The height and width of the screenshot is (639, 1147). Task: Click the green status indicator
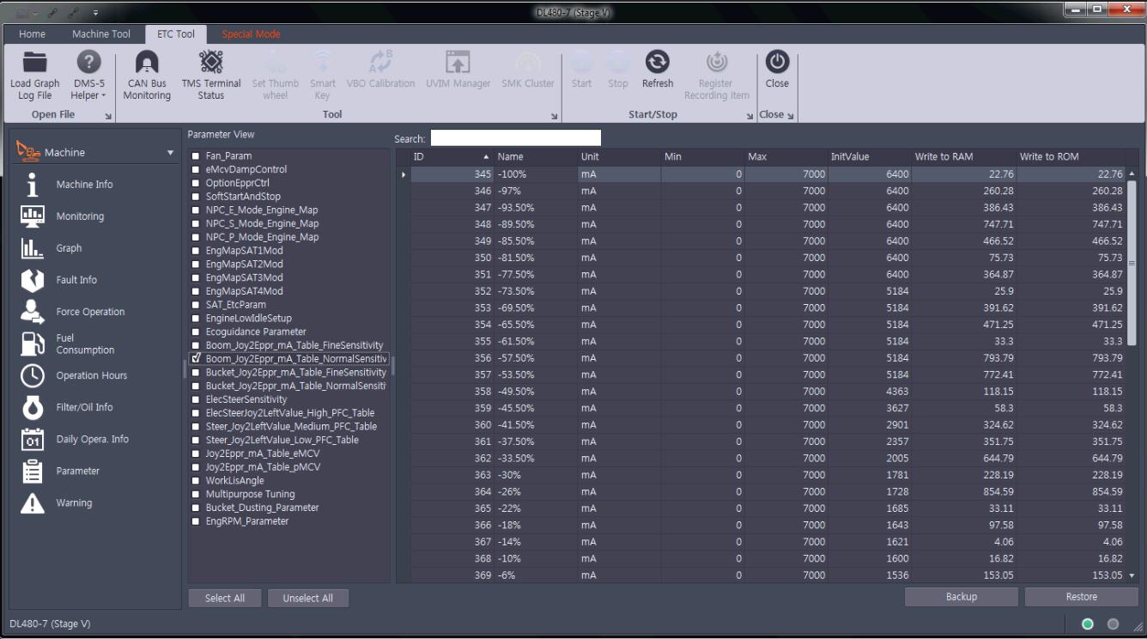coord(1088,624)
